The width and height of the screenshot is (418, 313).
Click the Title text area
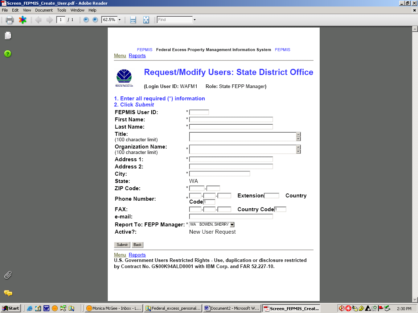(243, 137)
